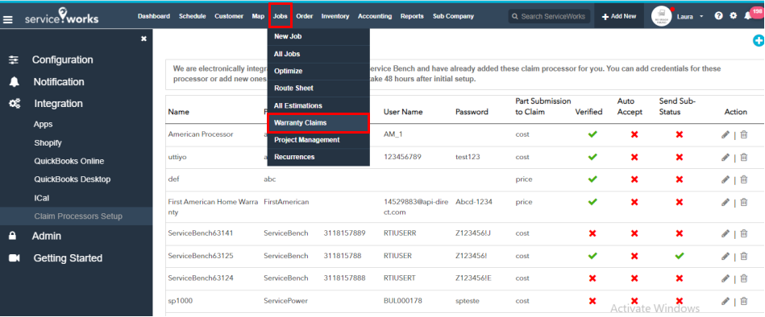Collapse the Integration sidebar section

tap(58, 104)
